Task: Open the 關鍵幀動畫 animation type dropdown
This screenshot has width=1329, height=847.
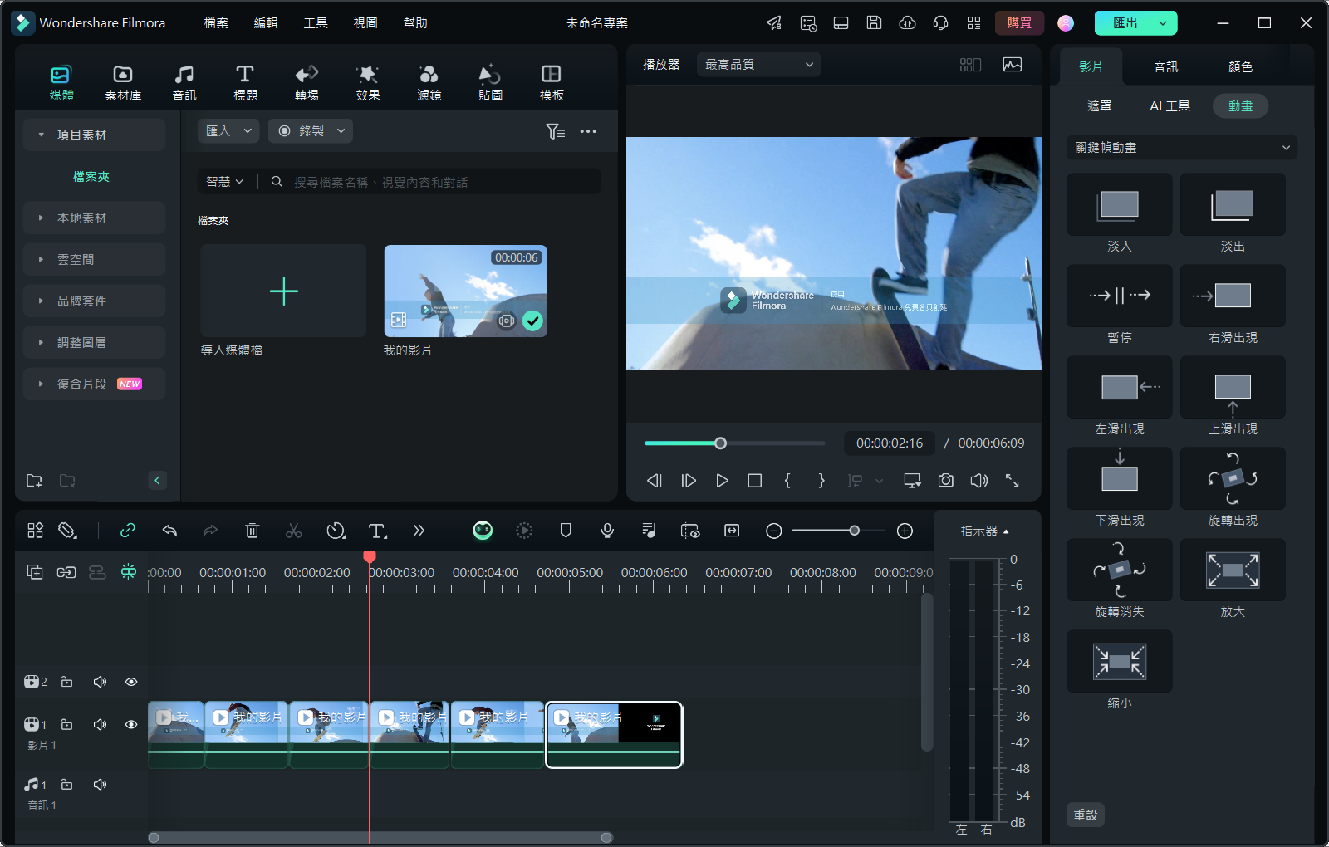Action: pos(1182,148)
